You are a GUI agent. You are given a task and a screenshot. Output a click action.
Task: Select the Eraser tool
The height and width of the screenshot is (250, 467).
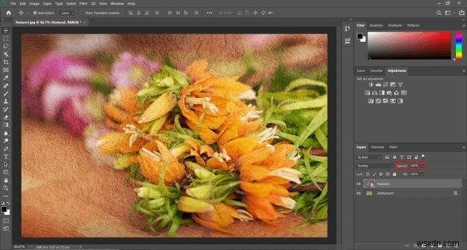(5, 117)
